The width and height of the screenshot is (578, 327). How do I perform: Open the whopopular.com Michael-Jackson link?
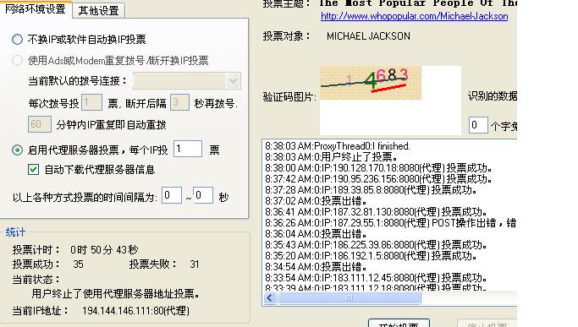[415, 16]
